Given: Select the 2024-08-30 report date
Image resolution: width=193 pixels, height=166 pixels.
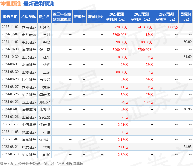Looking at the screenshot, I should pyautogui.click(x=10, y=72).
